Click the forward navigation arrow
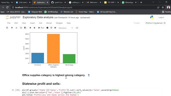Image resolution: width=171 pixels, height=96 pixels. click(3, 7)
